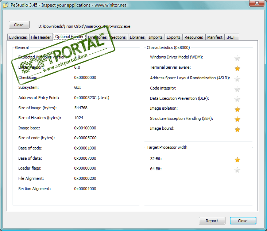The image size is (267, 231).
Task: Click the Image isolation label
Action: 164,108
